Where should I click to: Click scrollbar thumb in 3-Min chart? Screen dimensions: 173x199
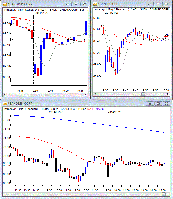point(47,94)
